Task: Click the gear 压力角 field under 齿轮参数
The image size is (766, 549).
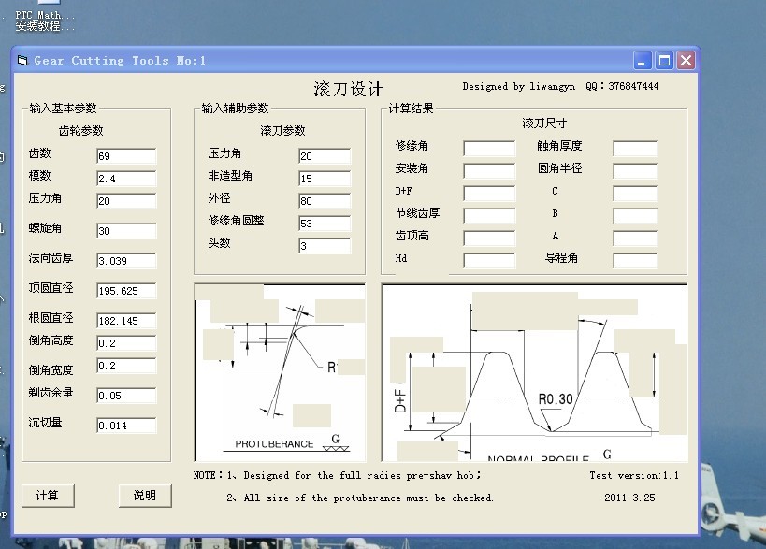Action: 126,201
